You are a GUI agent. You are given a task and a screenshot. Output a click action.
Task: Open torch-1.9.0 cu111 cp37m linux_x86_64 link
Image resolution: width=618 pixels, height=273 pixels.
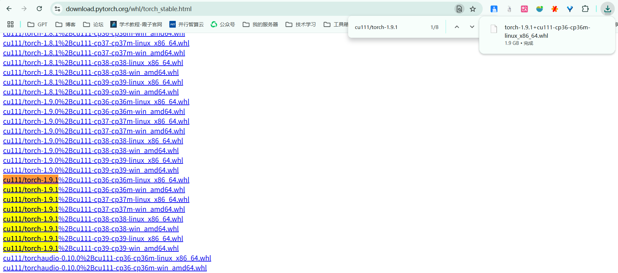tap(96, 121)
